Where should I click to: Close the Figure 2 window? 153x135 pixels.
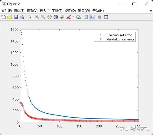[x=146, y=4]
